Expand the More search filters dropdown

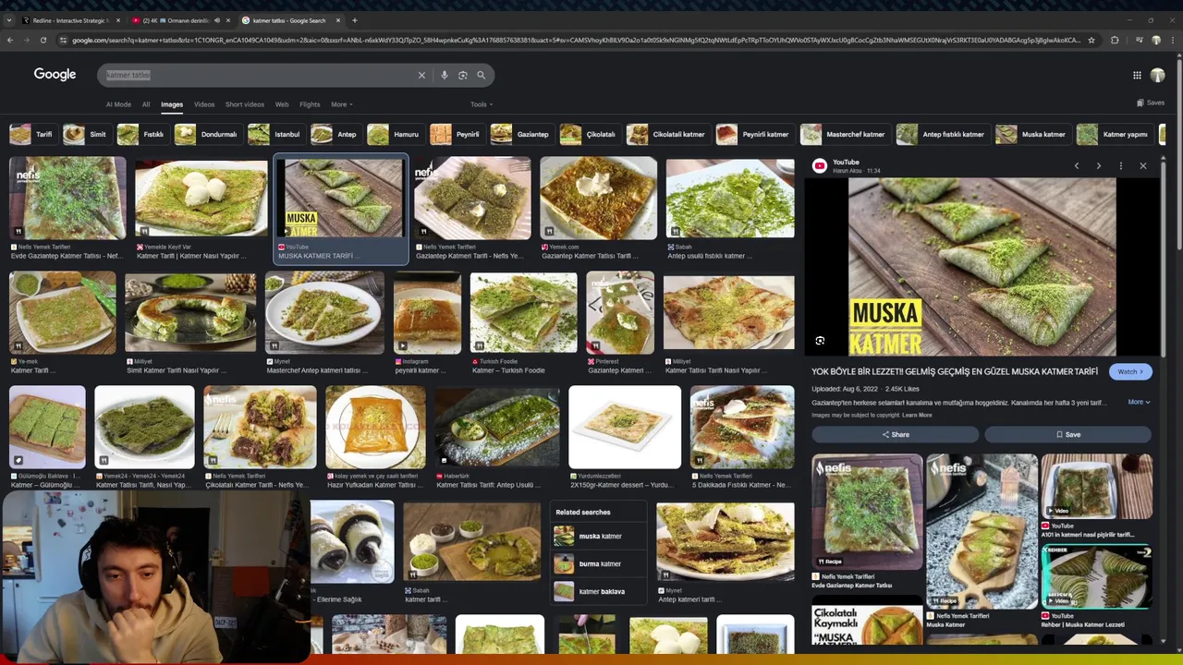(342, 104)
